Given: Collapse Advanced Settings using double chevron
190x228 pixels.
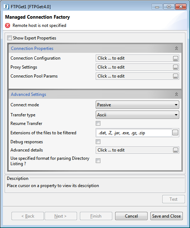Looking at the screenshot, I should (176, 94).
